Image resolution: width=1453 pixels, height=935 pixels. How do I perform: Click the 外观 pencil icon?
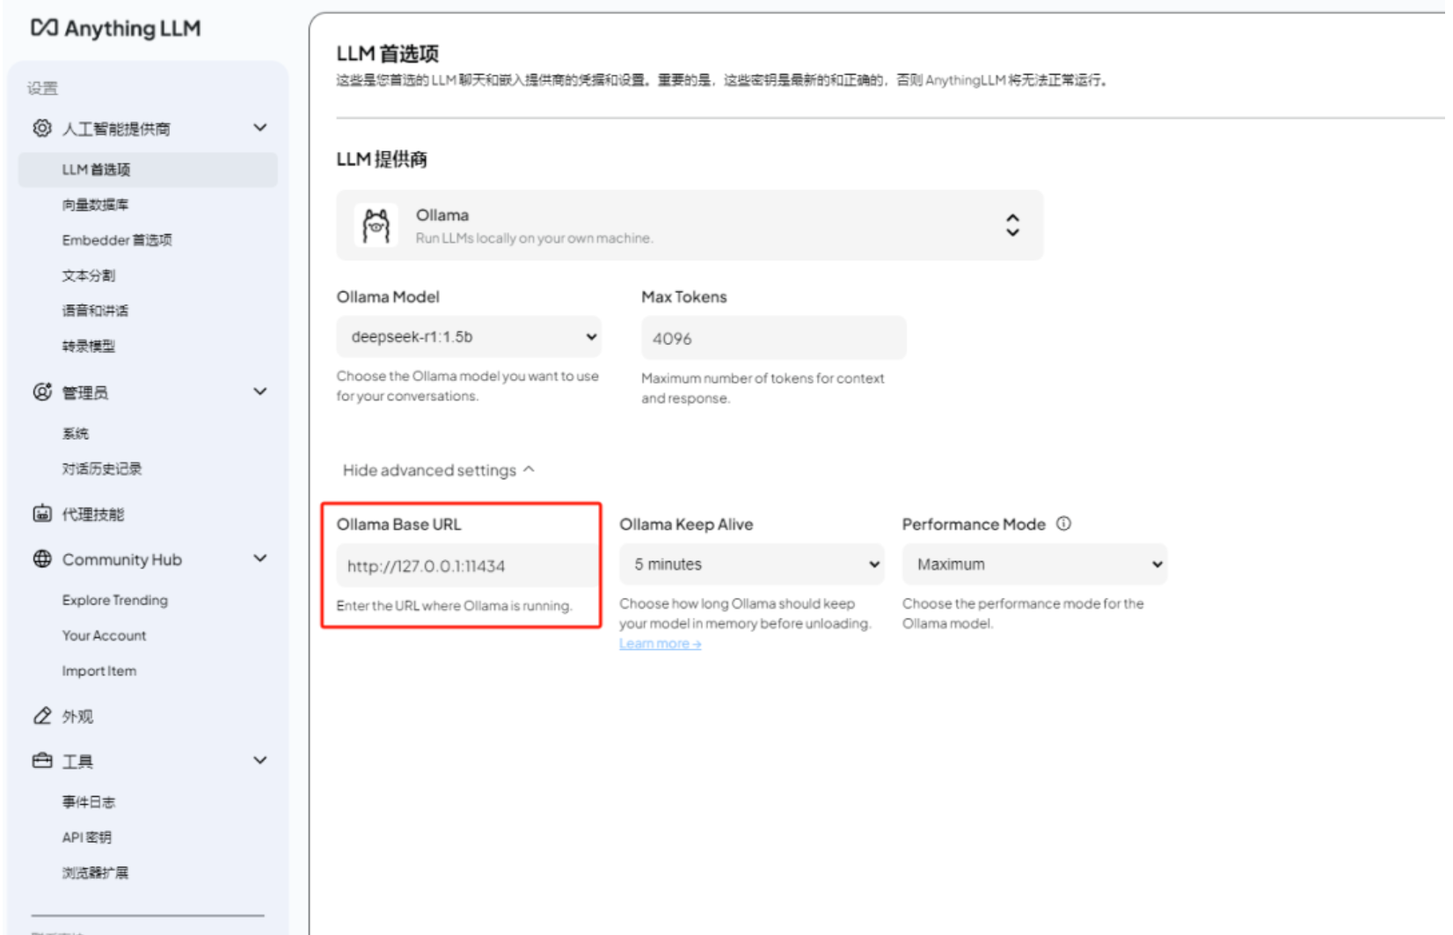(41, 716)
